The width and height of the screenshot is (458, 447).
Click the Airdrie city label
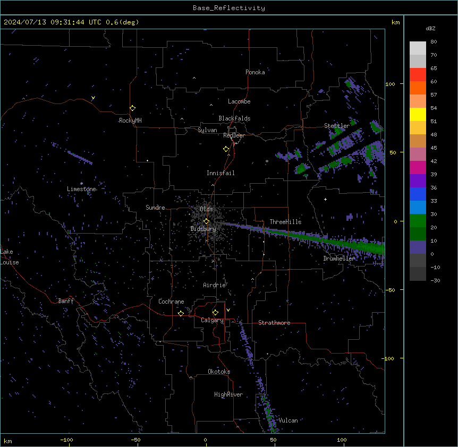tap(214, 285)
